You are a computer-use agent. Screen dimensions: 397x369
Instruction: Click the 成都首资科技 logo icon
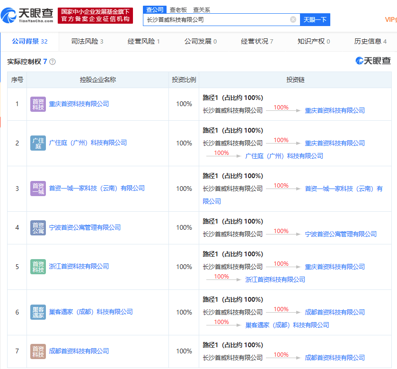pos(38,351)
